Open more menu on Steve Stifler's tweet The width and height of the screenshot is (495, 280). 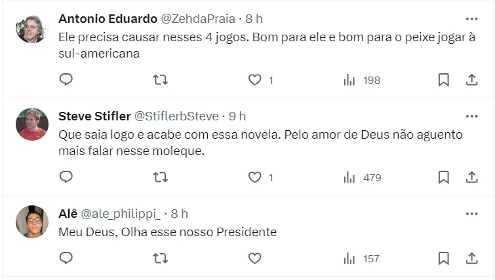471,116
